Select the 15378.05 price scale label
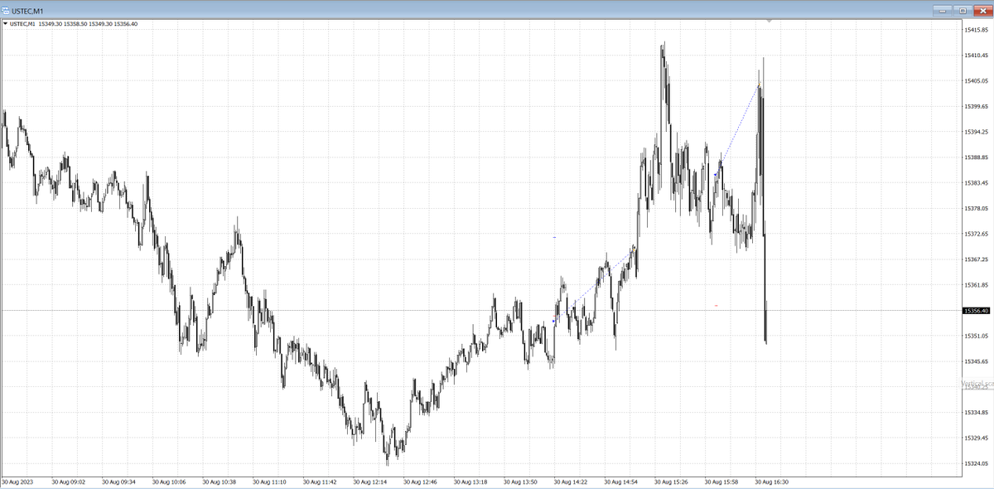Viewport: 994px width, 489px height. click(x=977, y=209)
